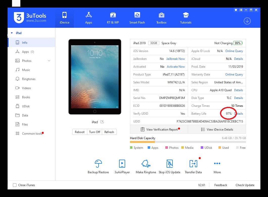Click the iPad device preview image
The width and height of the screenshot is (268, 197).
click(95, 77)
